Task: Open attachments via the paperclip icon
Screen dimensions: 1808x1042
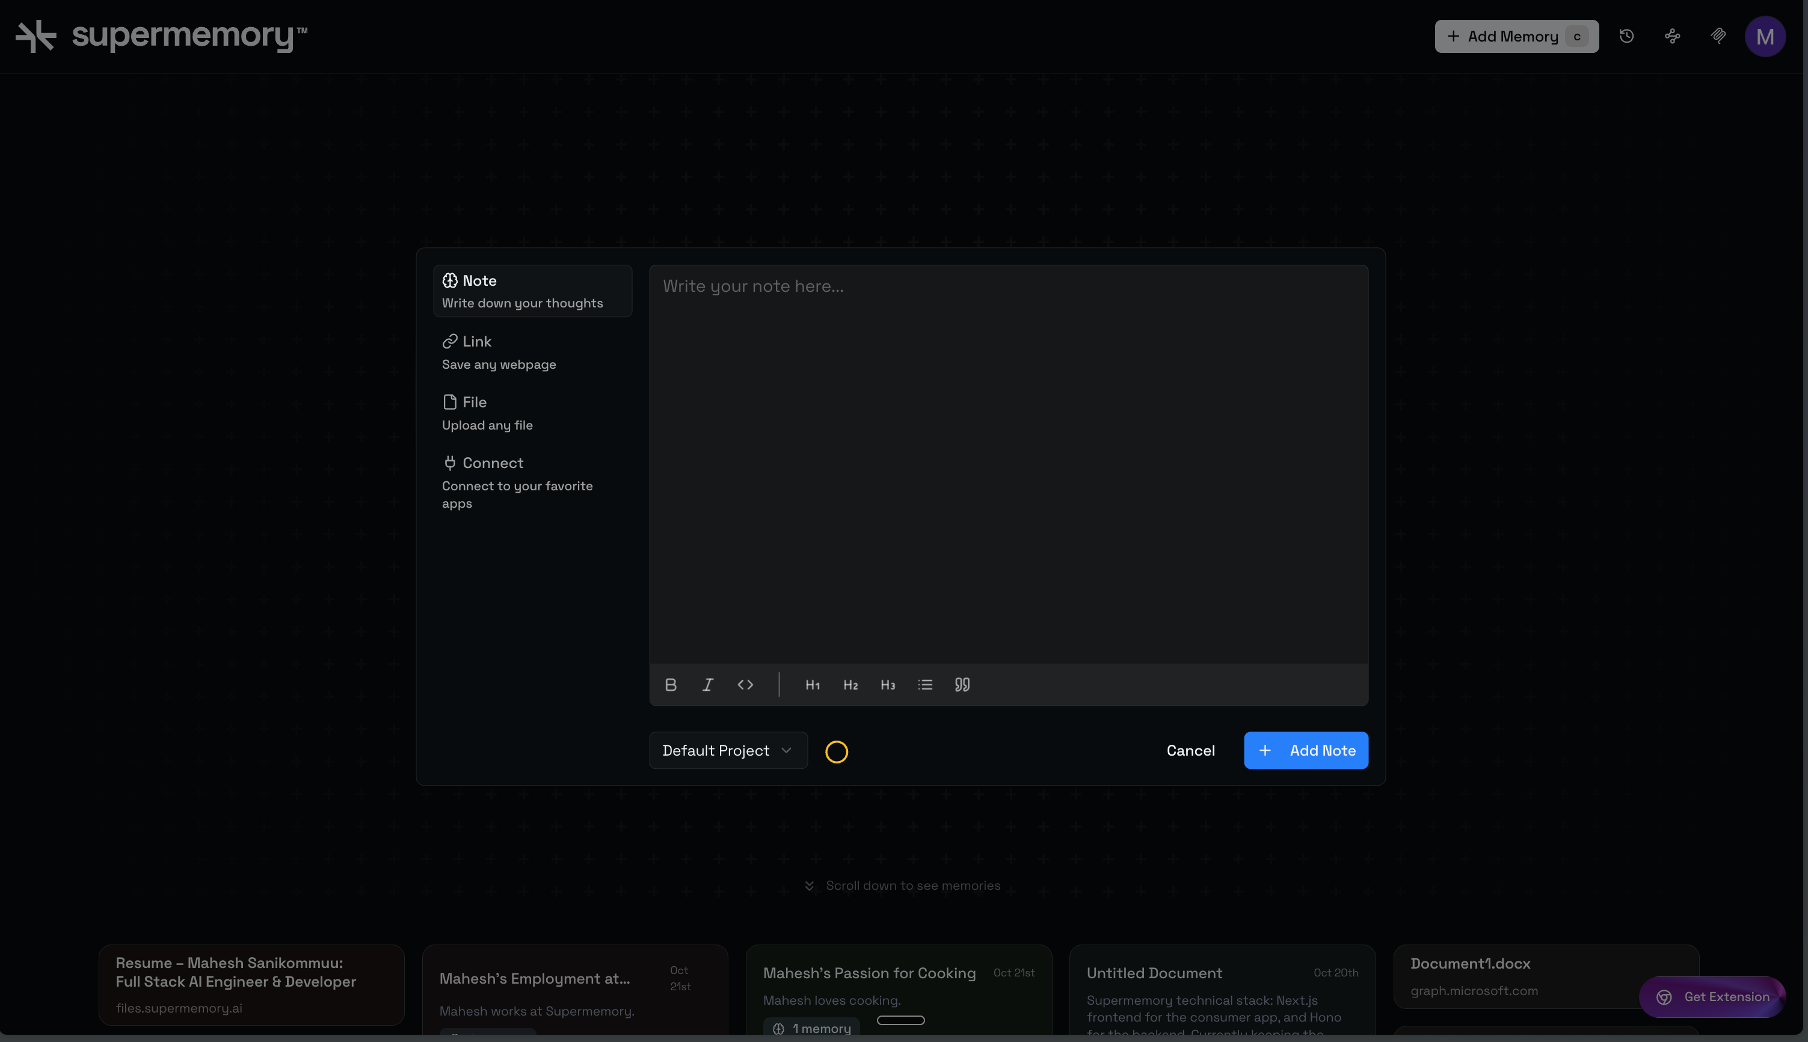Action: coord(1718,35)
